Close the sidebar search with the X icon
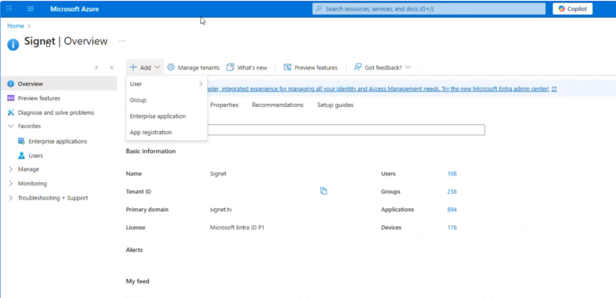 click(96, 68)
